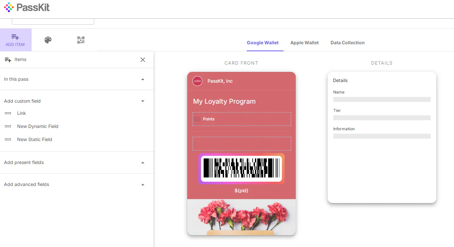
Task: Open the barcode QR settings tab
Action: (81, 40)
